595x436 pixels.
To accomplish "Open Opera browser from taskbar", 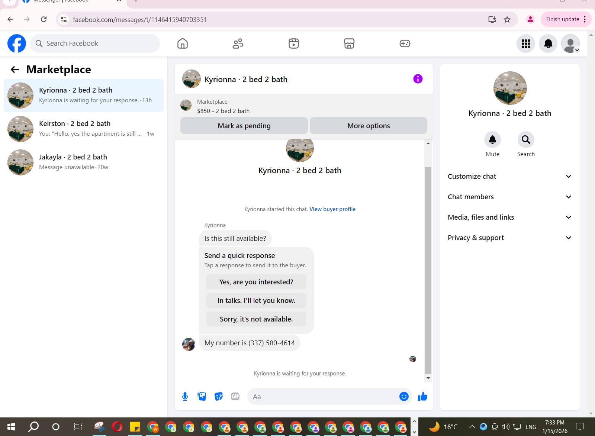I will tap(117, 427).
